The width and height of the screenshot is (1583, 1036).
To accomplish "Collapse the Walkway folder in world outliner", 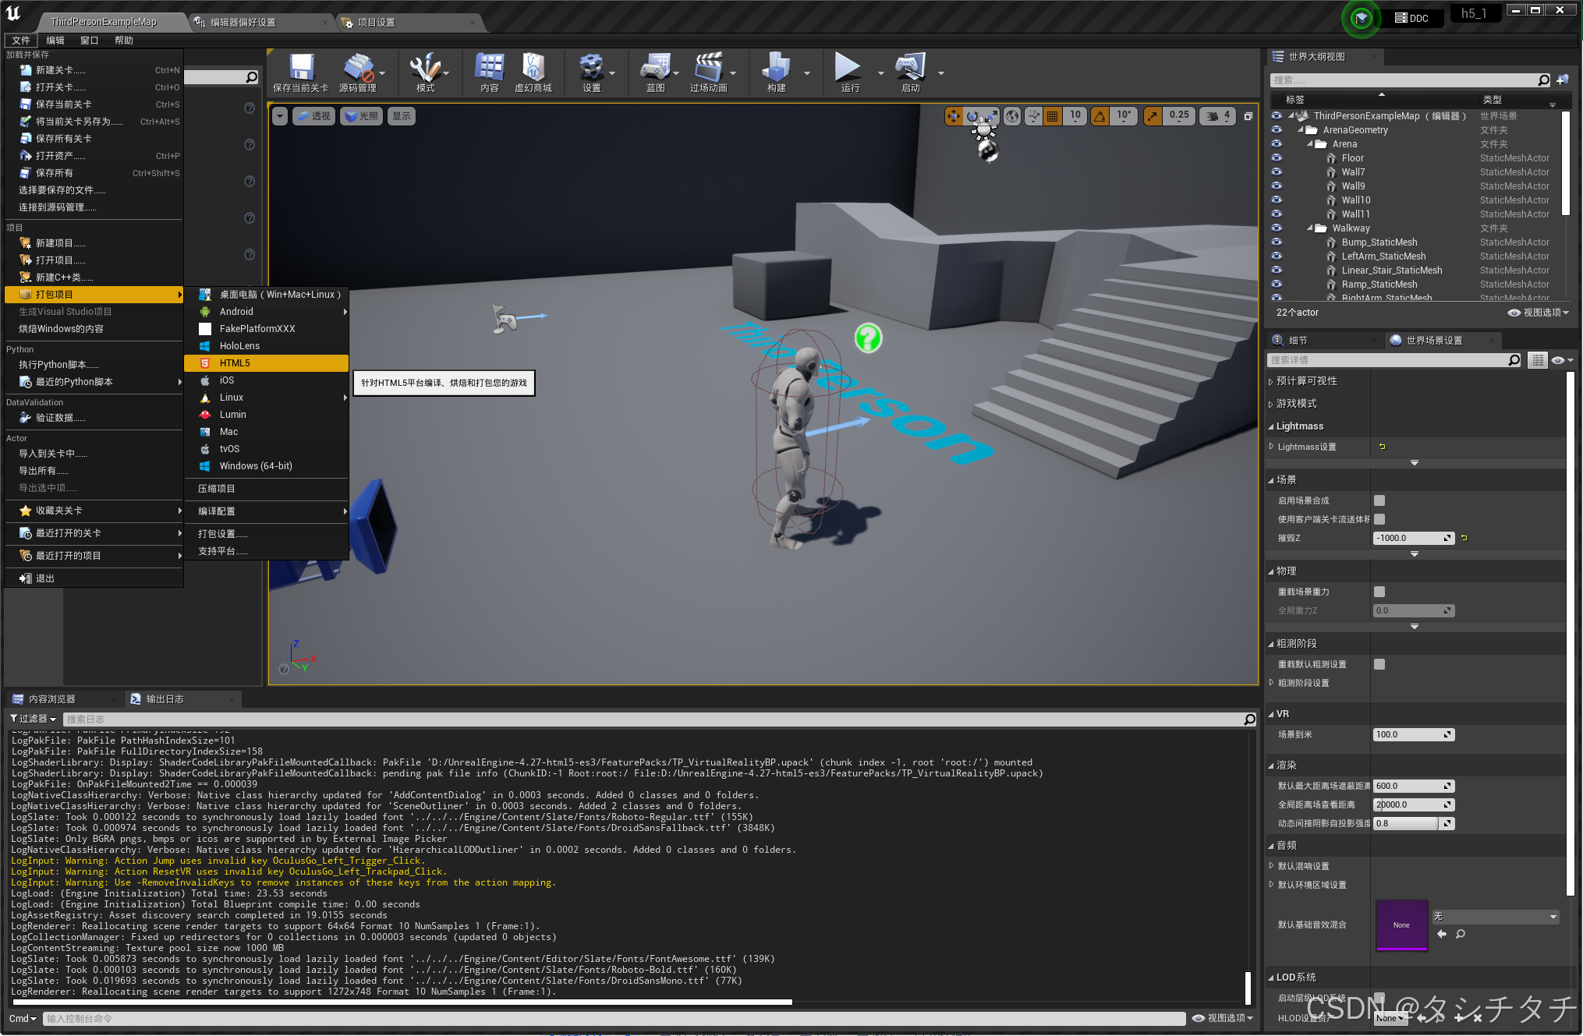I will [1310, 228].
